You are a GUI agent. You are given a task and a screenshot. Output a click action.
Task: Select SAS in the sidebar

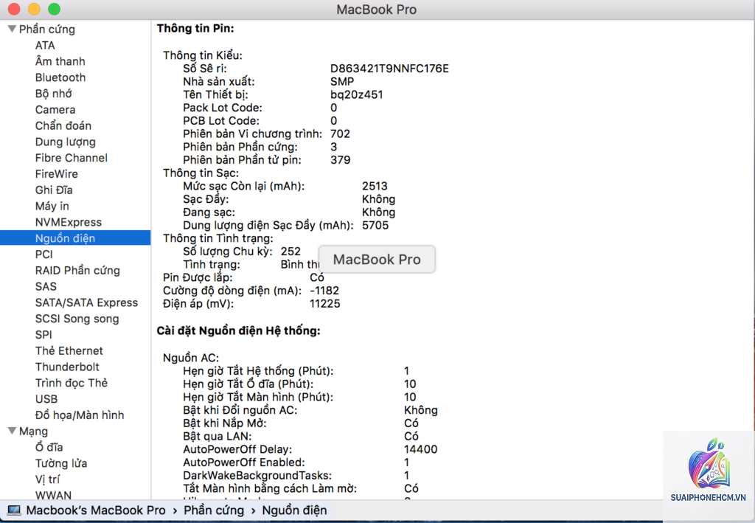(46, 286)
